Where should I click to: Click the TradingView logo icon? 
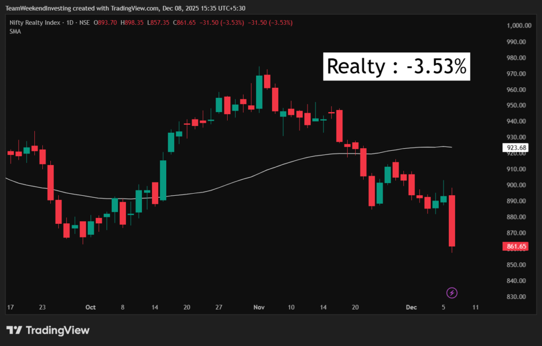click(14, 330)
